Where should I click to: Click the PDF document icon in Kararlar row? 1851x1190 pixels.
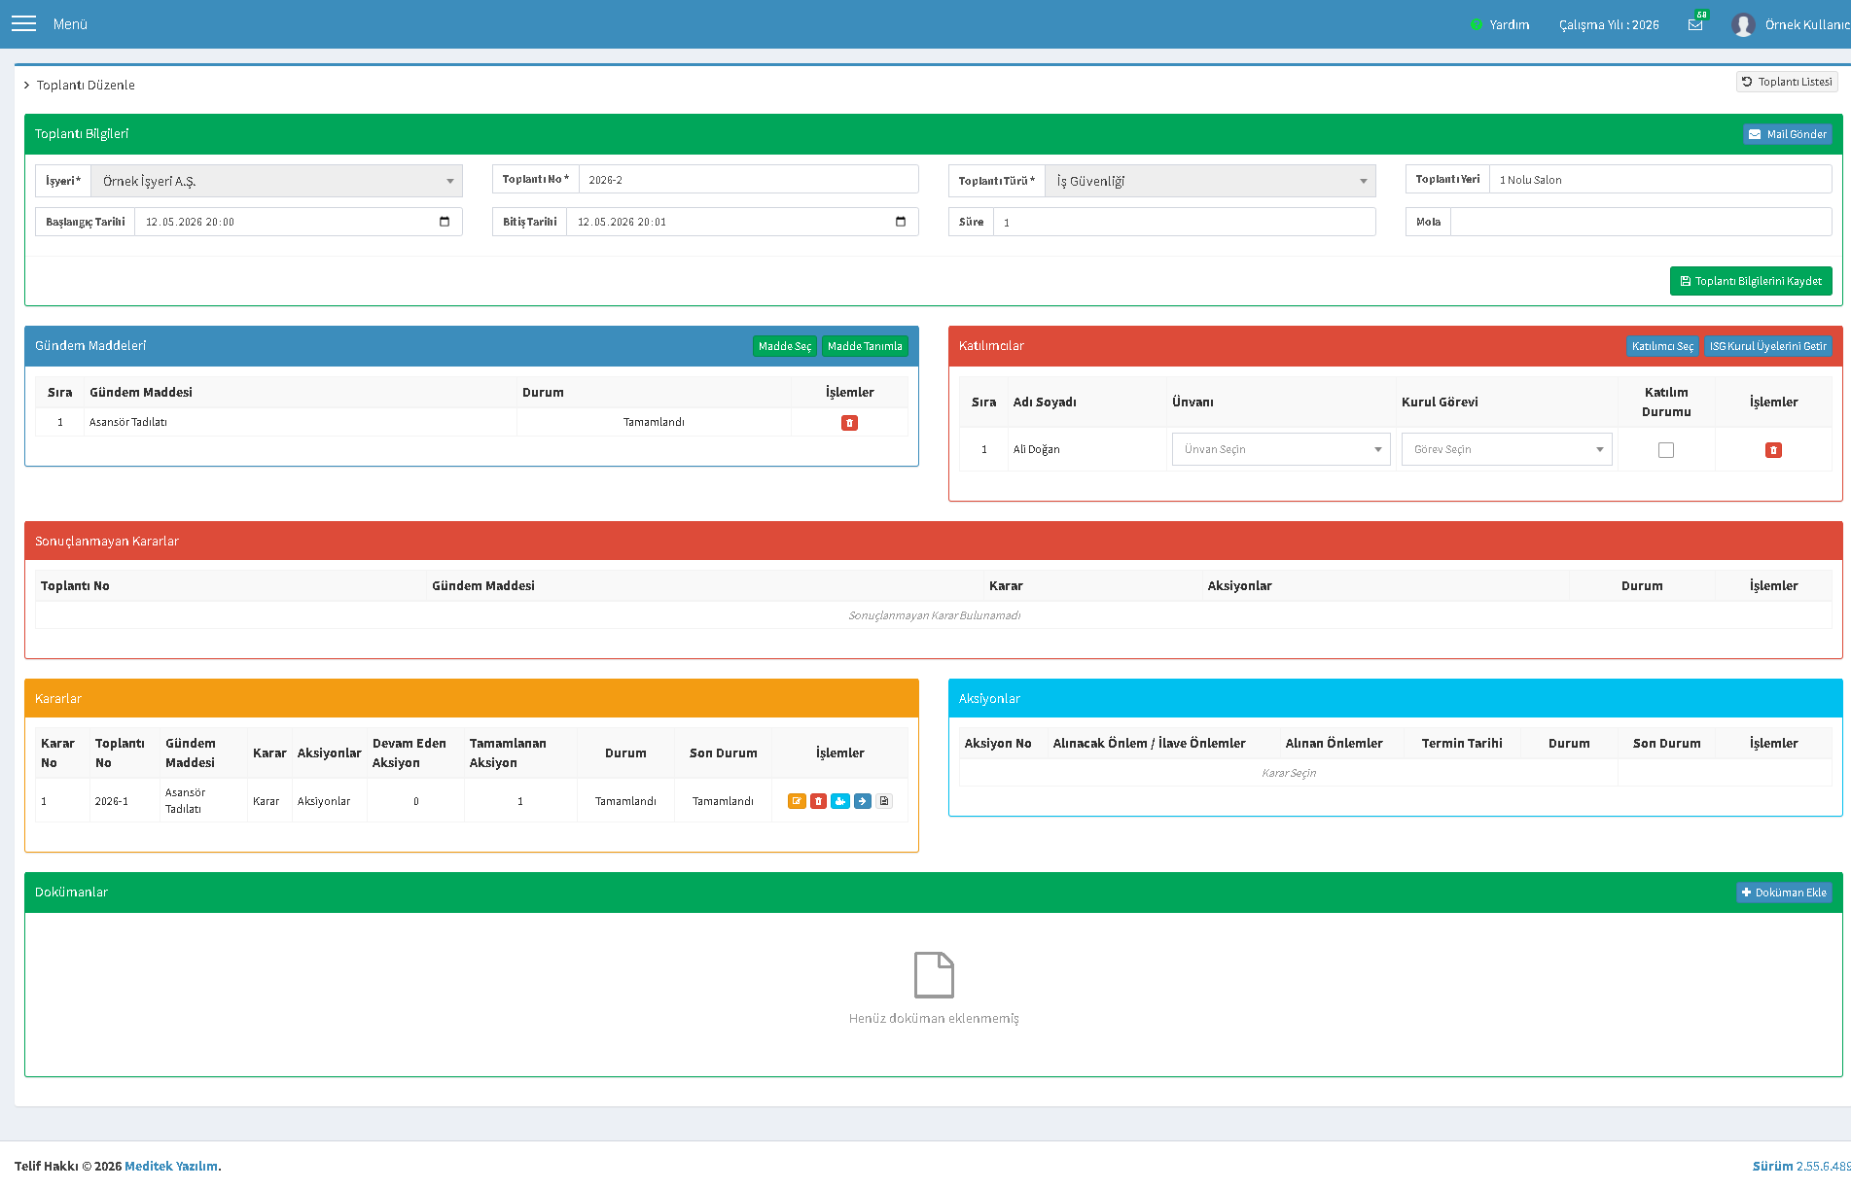pos(884,801)
